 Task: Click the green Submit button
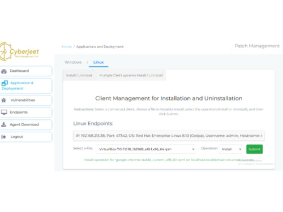coord(254,149)
